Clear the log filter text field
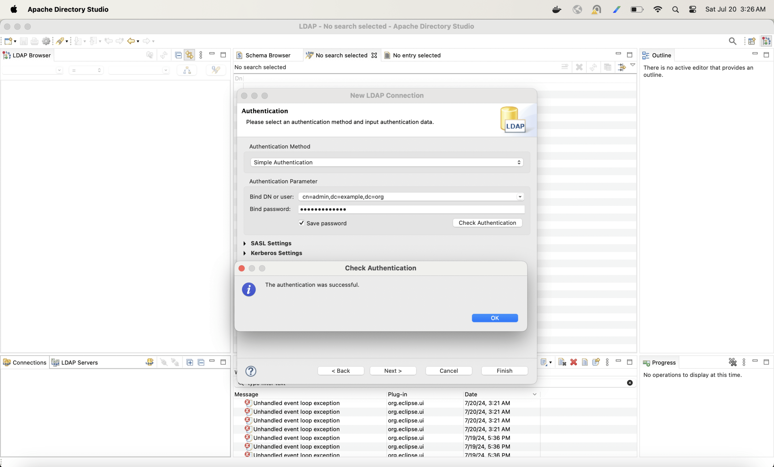 (629, 383)
